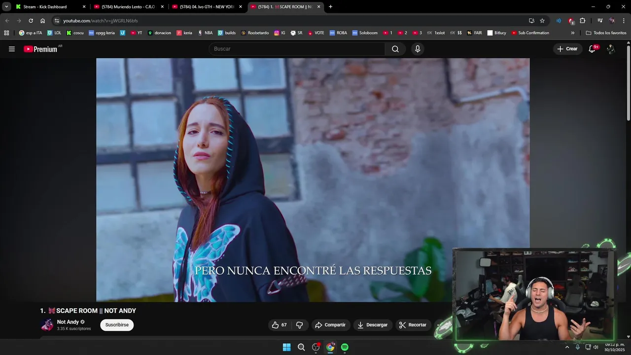Reload the page
Image resolution: width=631 pixels, height=355 pixels.
pos(31,21)
